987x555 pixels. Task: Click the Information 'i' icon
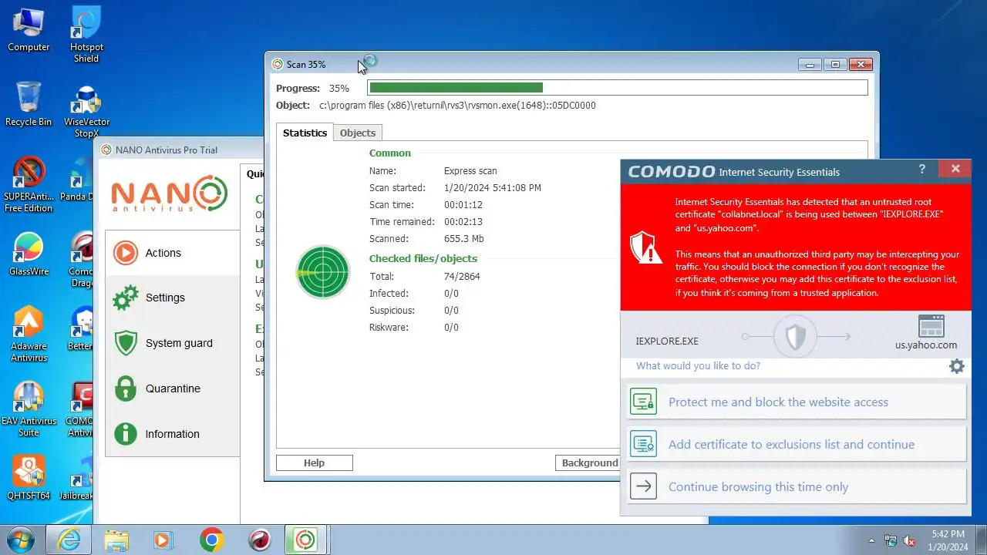[x=126, y=434]
